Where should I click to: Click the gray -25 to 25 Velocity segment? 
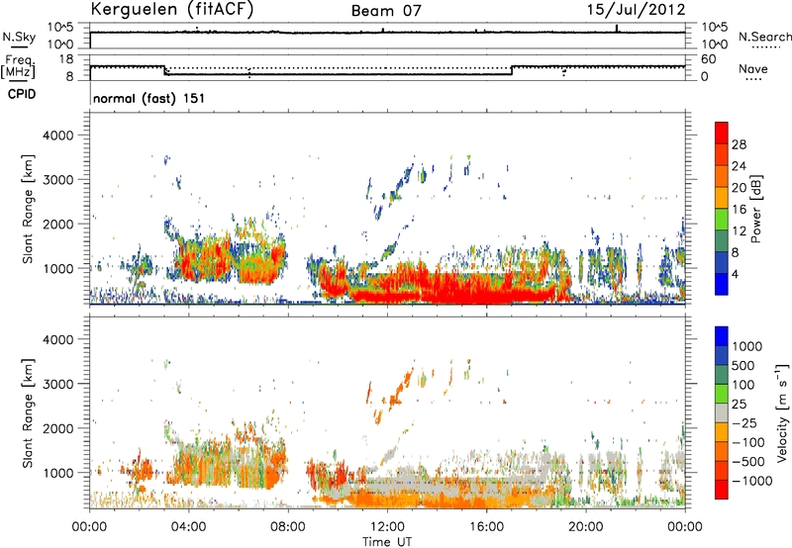(722, 412)
